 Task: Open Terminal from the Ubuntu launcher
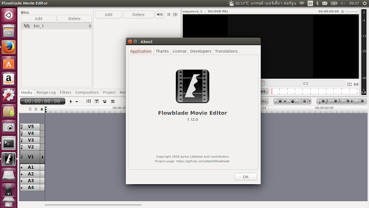[9, 143]
